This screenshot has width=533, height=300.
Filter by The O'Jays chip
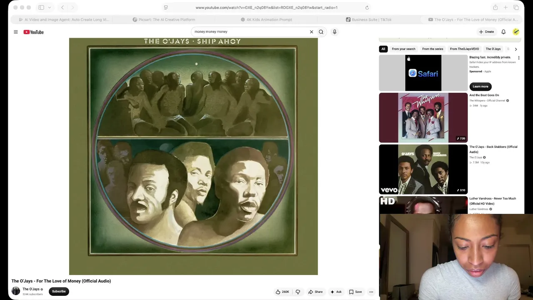pos(493,49)
